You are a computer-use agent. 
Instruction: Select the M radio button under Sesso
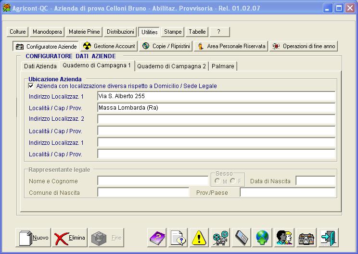[218, 181]
